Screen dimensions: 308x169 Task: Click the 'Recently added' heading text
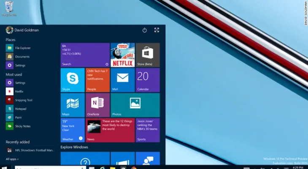click(x=17, y=142)
